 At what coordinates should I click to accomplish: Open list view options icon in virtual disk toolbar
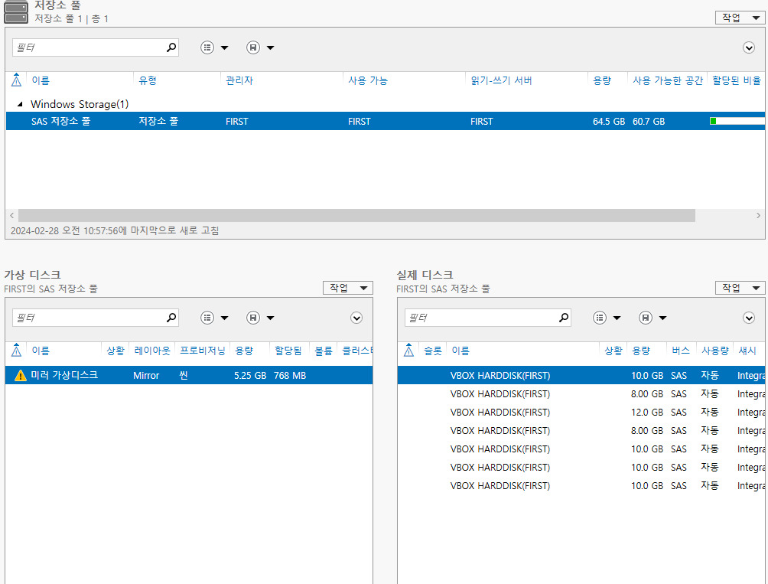[x=207, y=318]
